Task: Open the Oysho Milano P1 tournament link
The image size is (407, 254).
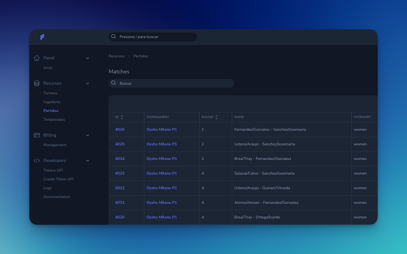Action: point(161,129)
